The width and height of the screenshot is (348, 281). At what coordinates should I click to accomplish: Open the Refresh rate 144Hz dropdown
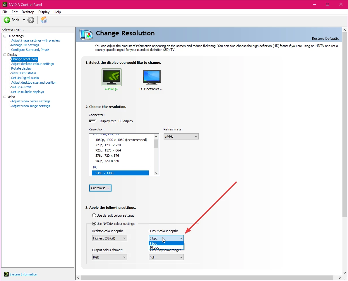pyautogui.click(x=181, y=136)
